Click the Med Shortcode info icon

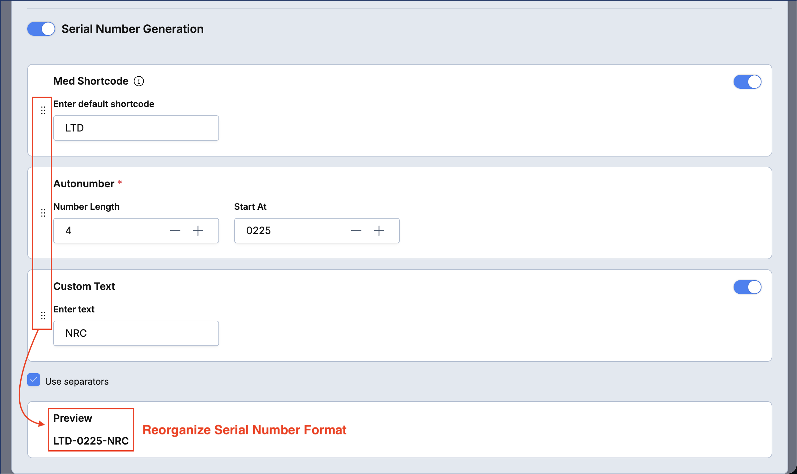(x=139, y=81)
